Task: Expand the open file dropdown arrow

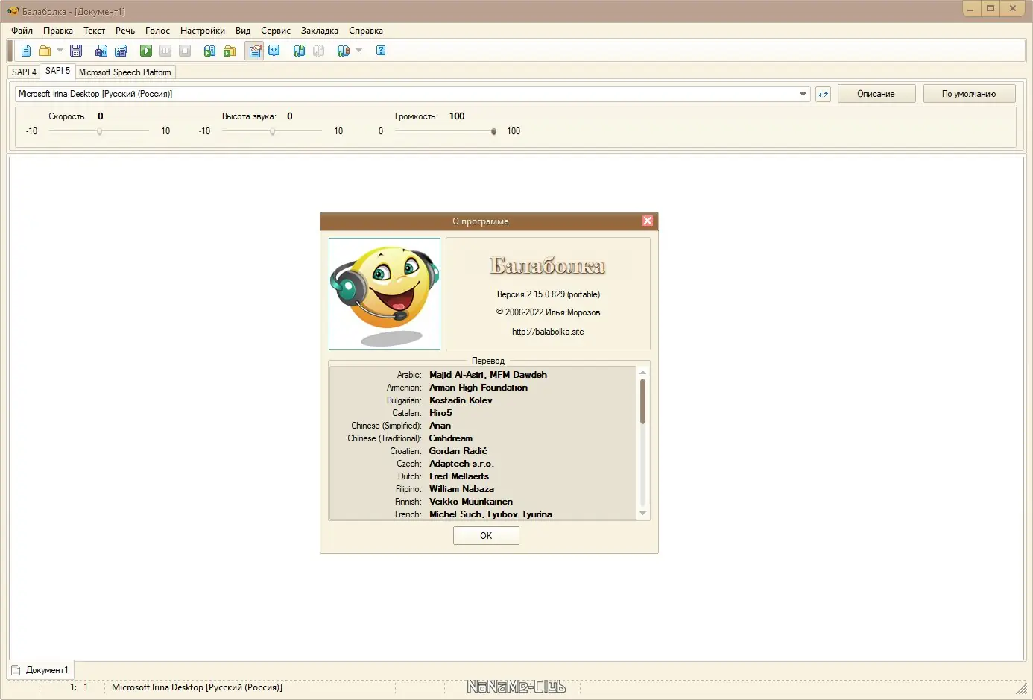Action: (60, 51)
